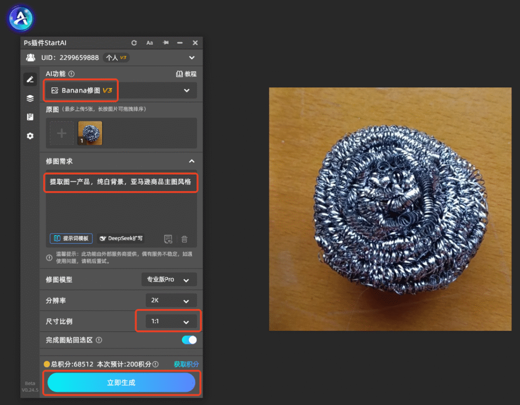The width and height of the screenshot is (520, 405).
Task: Click the 温馨提示 notice icon
Action: tap(49, 258)
